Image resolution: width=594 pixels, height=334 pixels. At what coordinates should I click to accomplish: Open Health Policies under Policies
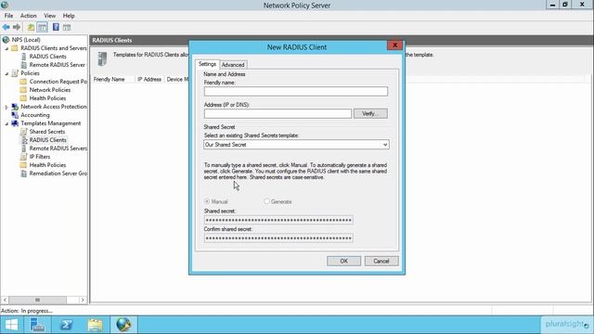click(x=47, y=98)
